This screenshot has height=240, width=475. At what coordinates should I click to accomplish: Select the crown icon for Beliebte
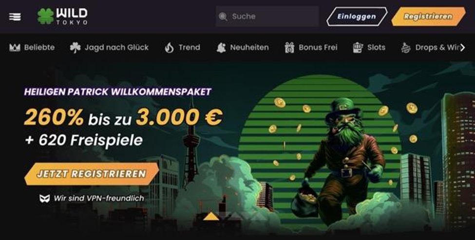(x=15, y=48)
